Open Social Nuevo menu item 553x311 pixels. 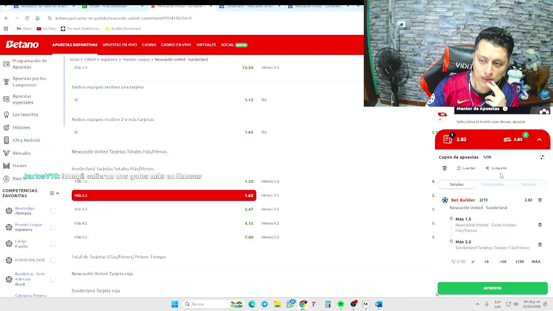click(x=234, y=45)
